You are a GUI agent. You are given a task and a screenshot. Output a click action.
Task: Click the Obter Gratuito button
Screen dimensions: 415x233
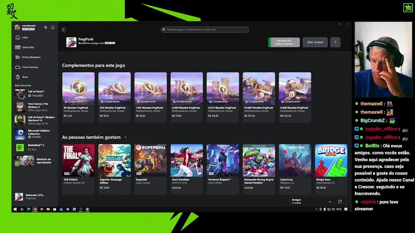tap(315, 42)
